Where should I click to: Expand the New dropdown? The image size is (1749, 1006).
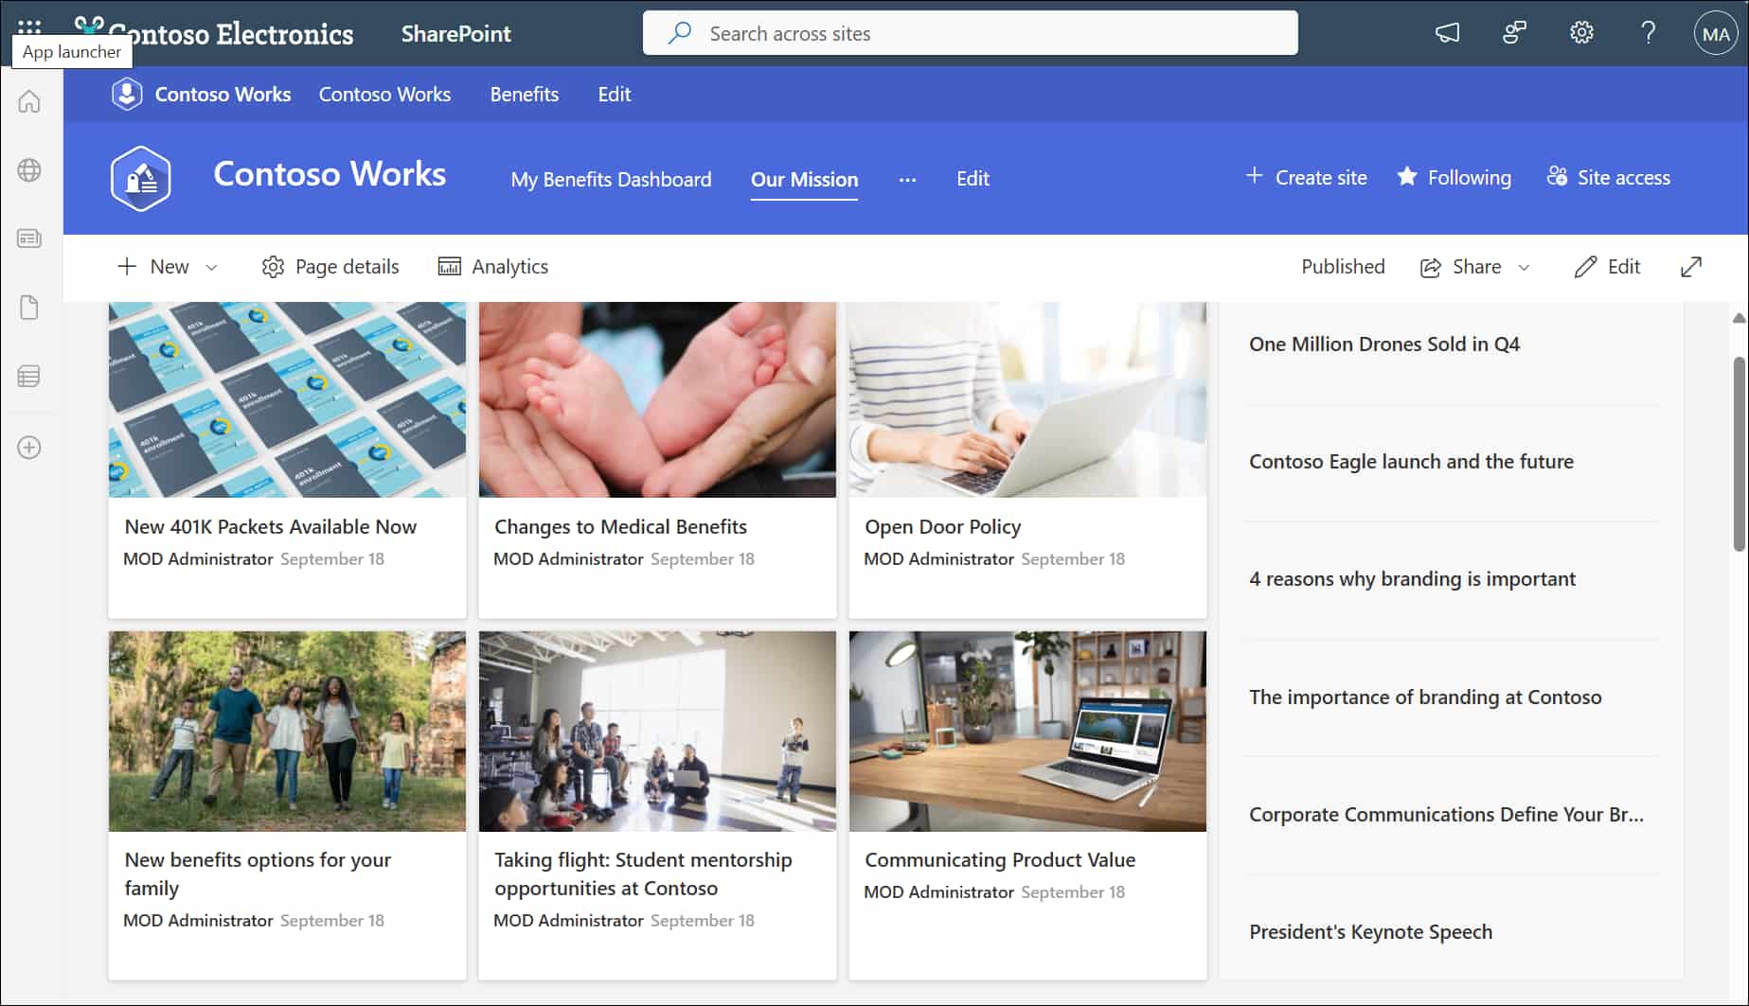(x=212, y=267)
